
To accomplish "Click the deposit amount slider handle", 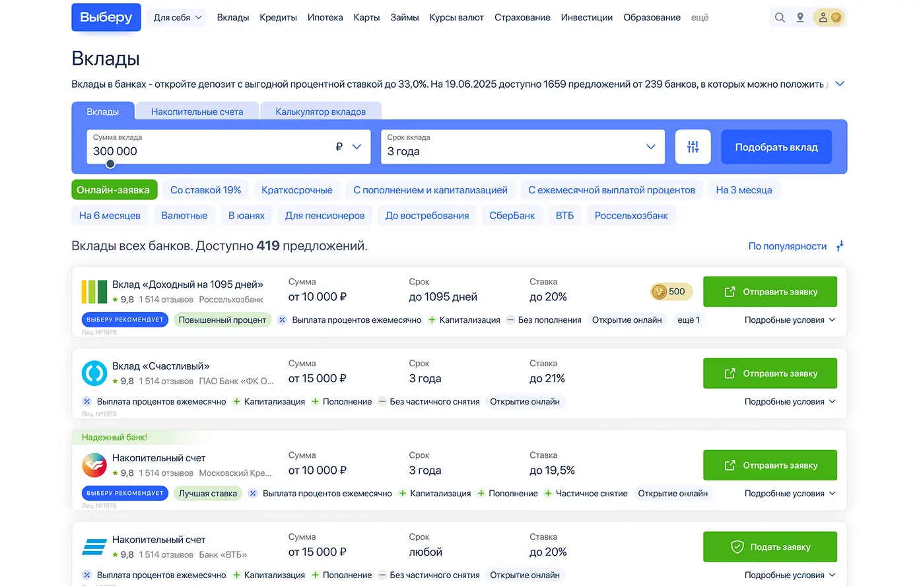I will pos(110,164).
